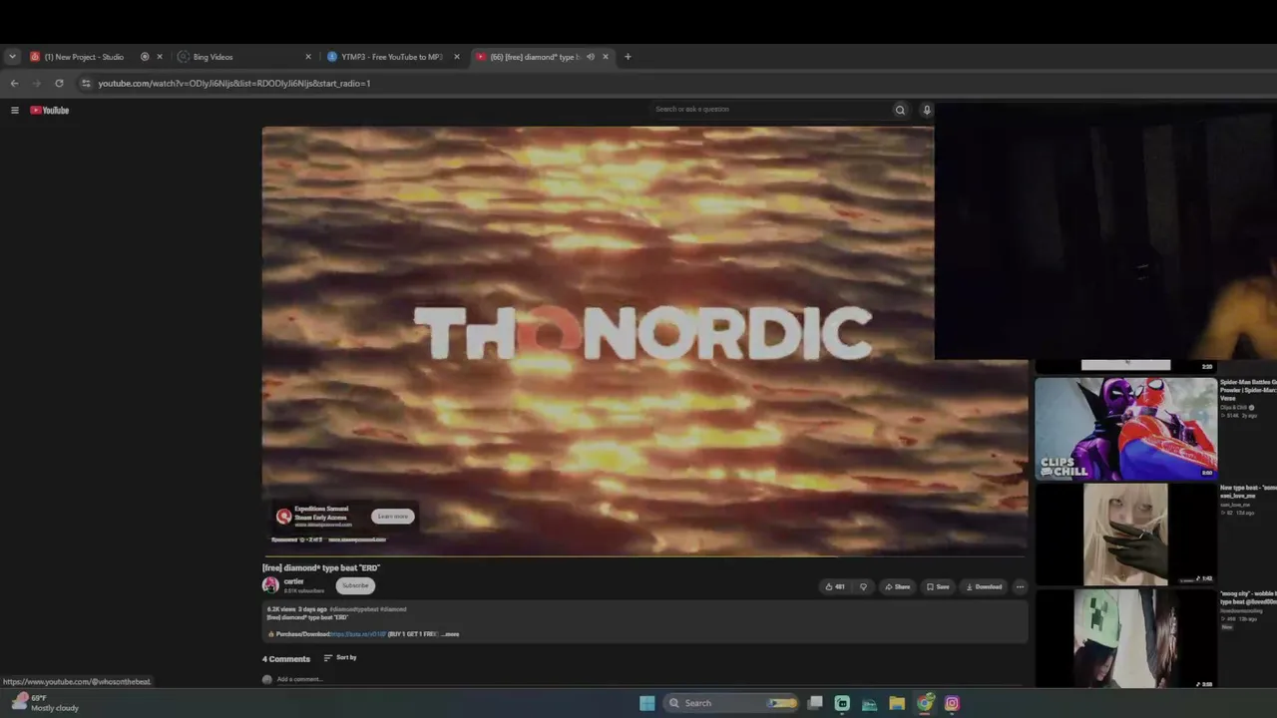Open the purchase link in description

pyautogui.click(x=357, y=634)
